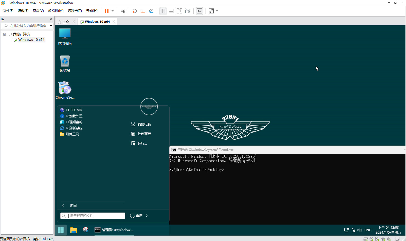Close the Windows 10 x64 tab
The height and width of the screenshot is (241, 406).
(114, 22)
